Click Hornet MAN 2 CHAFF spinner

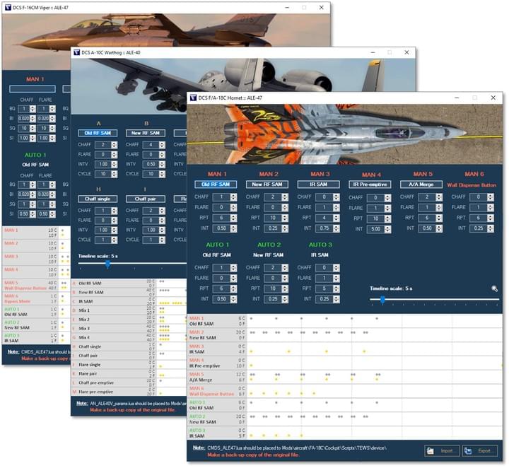click(276, 197)
